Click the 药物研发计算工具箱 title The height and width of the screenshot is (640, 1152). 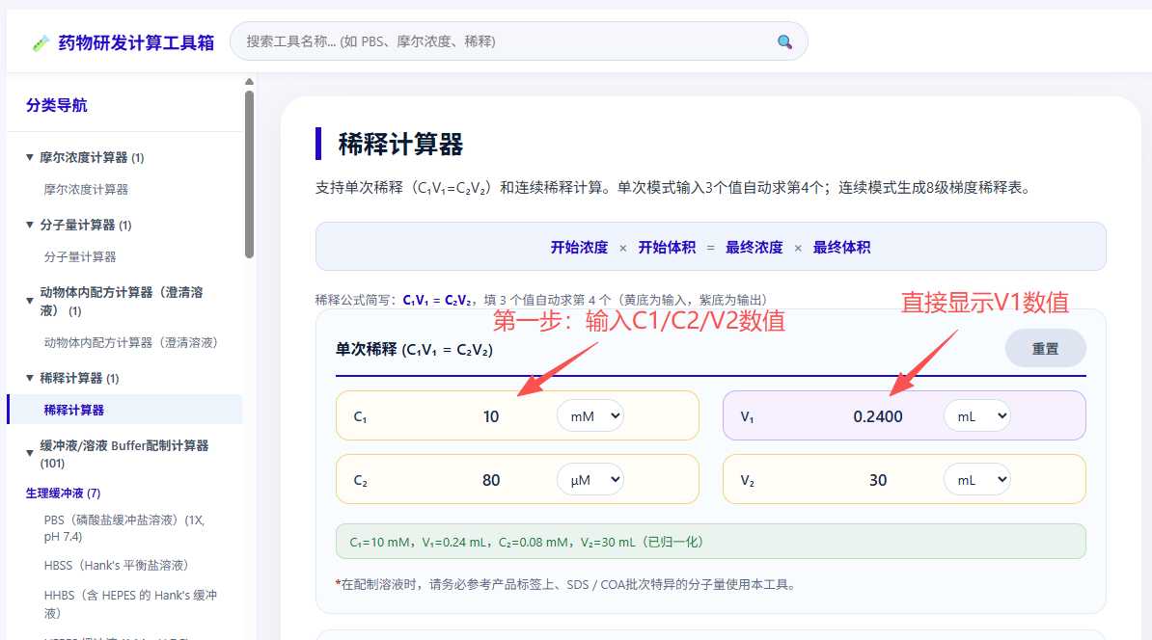[136, 42]
